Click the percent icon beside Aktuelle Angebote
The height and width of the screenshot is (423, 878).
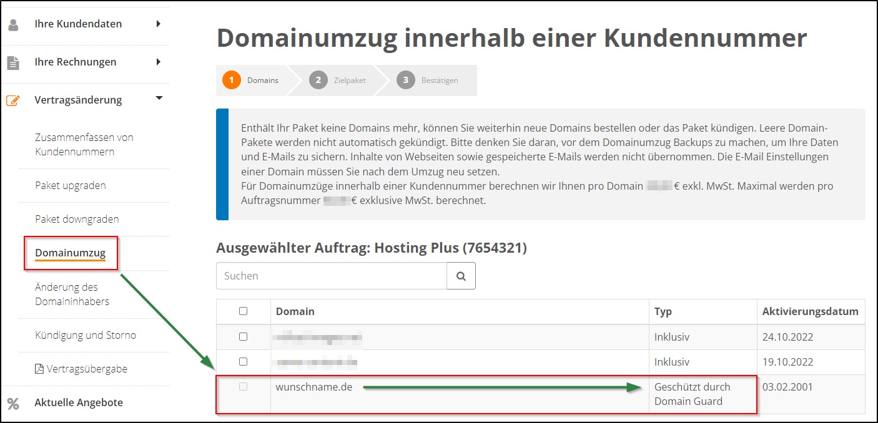(x=13, y=403)
